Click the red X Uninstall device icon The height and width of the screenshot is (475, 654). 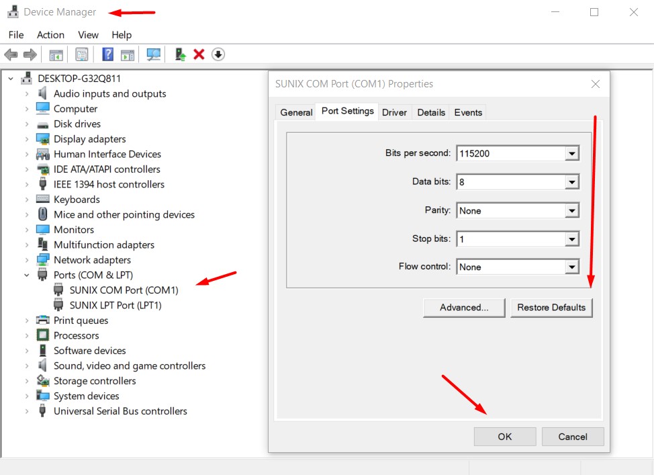(x=199, y=54)
